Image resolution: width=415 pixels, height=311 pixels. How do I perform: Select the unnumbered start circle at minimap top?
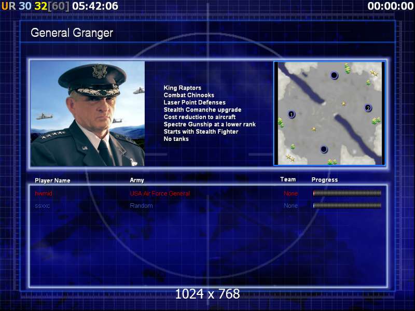click(x=334, y=75)
